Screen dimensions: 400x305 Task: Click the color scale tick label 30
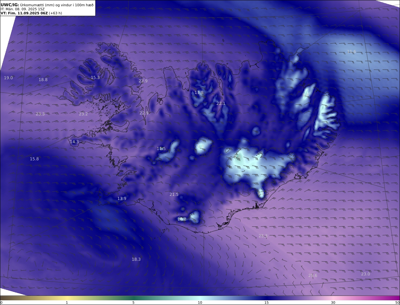tap(333, 303)
